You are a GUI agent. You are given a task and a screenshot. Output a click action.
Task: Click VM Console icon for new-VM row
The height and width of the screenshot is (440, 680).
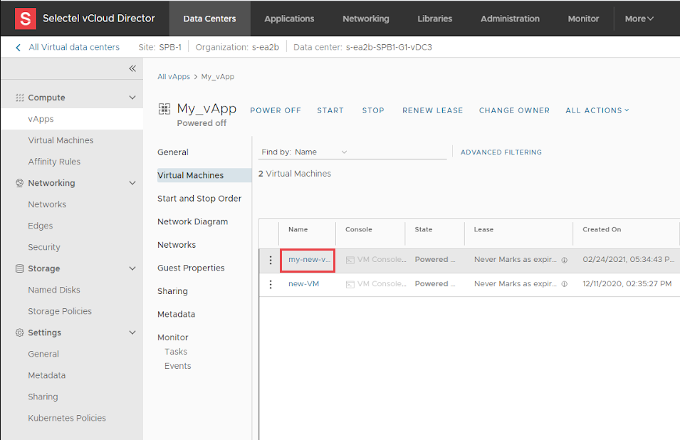[x=350, y=284]
